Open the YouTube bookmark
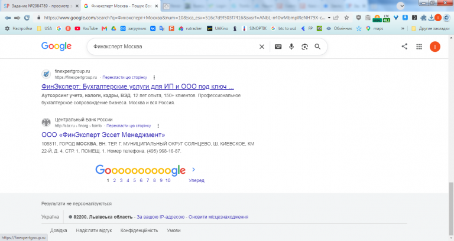Screen dimensions: 454x241 coord(86,28)
